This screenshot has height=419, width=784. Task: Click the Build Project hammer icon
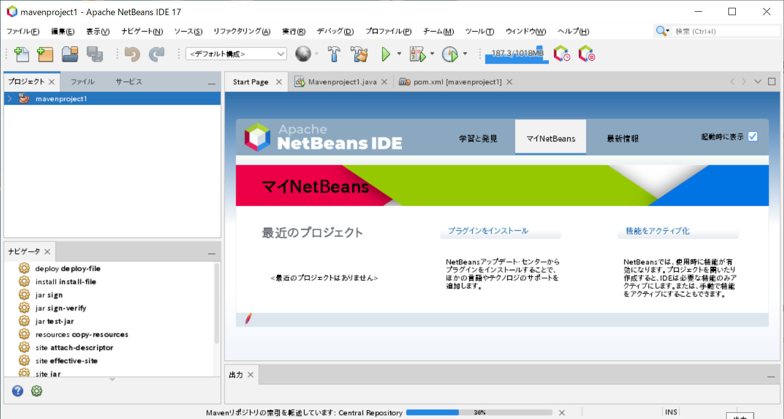pyautogui.click(x=334, y=54)
